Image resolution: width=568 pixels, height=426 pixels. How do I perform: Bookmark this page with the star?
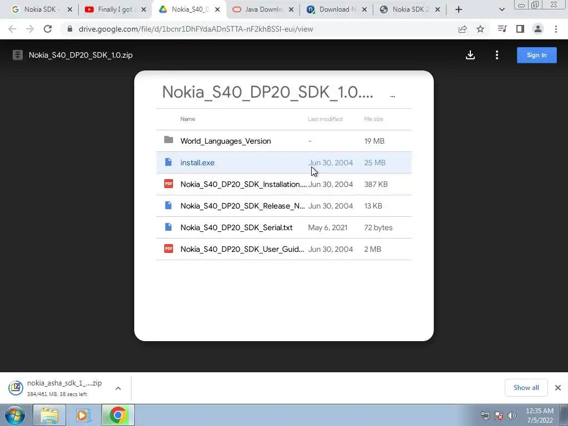(480, 29)
